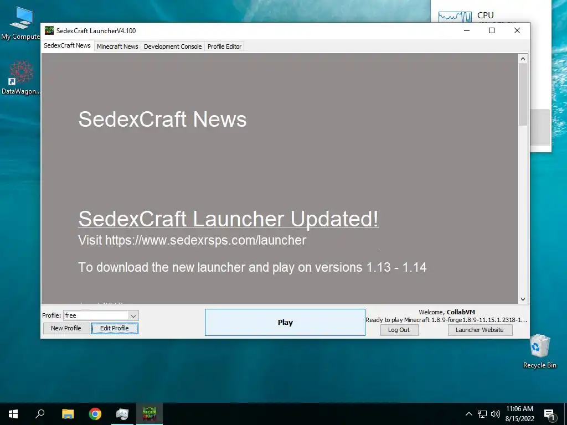The height and width of the screenshot is (425, 567).
Task: Open the taskbar search icon
Action: 40,414
